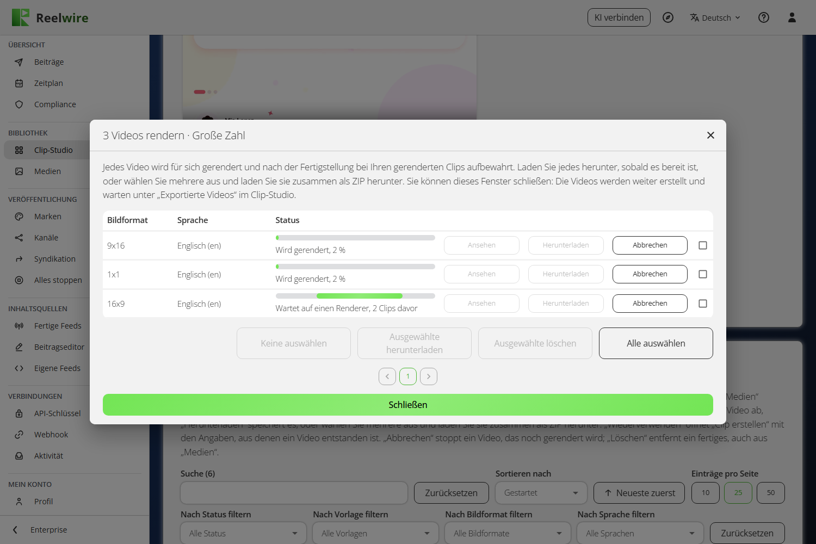Viewport: 816px width, 544px height.
Task: Cancel rendering of the 9x16 video
Action: coord(650,245)
